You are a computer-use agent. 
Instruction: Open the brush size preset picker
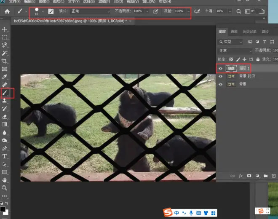(43, 11)
